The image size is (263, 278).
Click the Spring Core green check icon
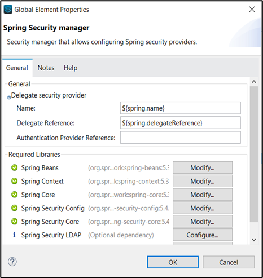pyautogui.click(x=14, y=195)
